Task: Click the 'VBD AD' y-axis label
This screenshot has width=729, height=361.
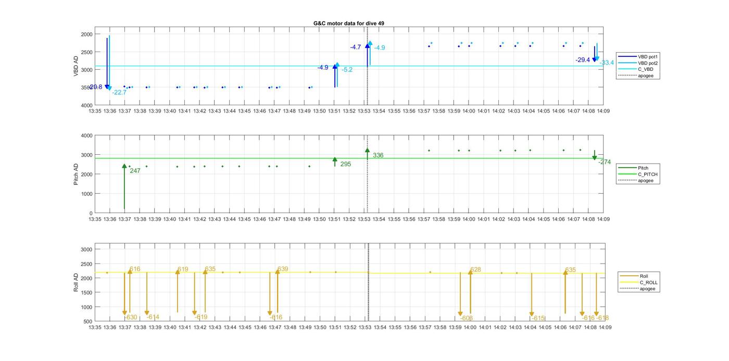Action: coord(76,66)
